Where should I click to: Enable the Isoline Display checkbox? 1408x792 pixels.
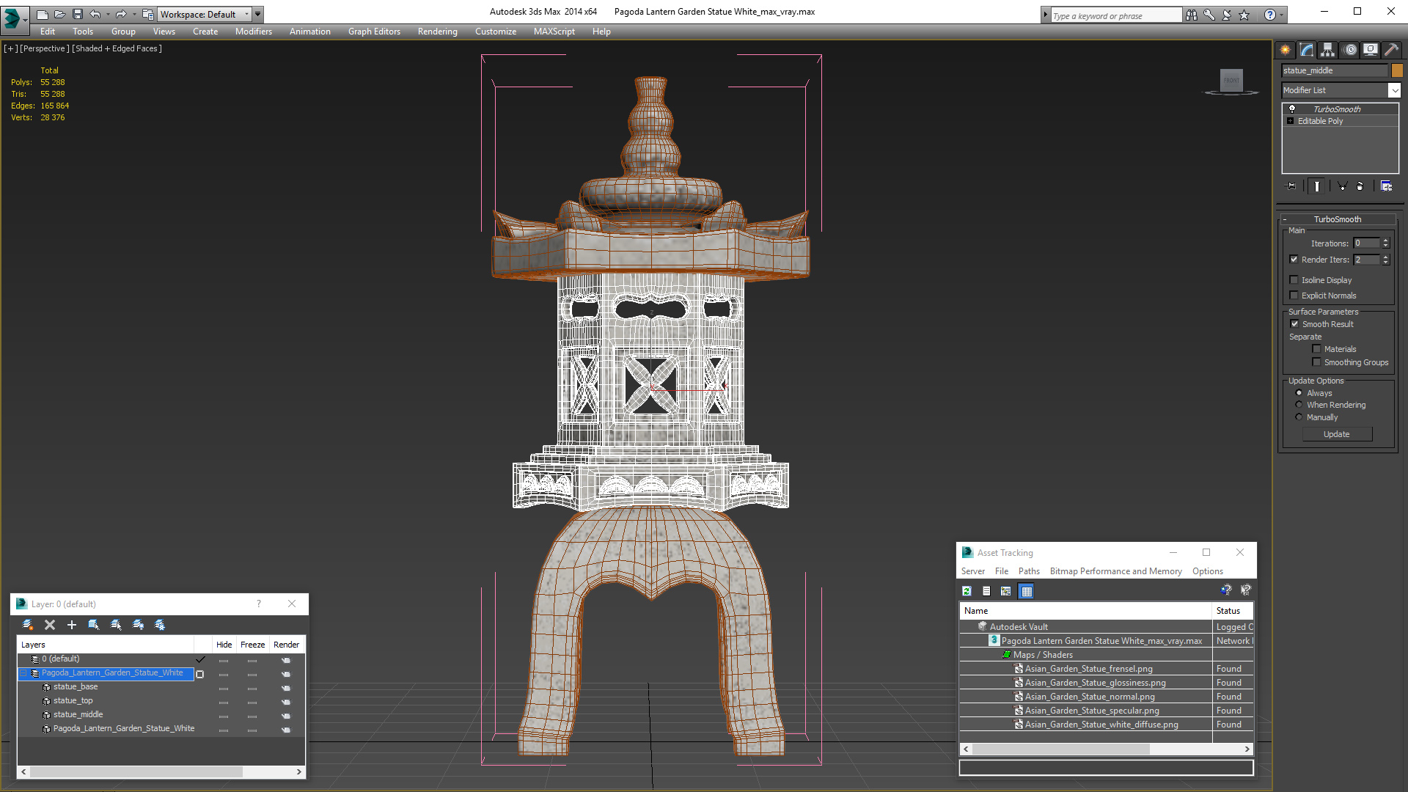(1294, 280)
